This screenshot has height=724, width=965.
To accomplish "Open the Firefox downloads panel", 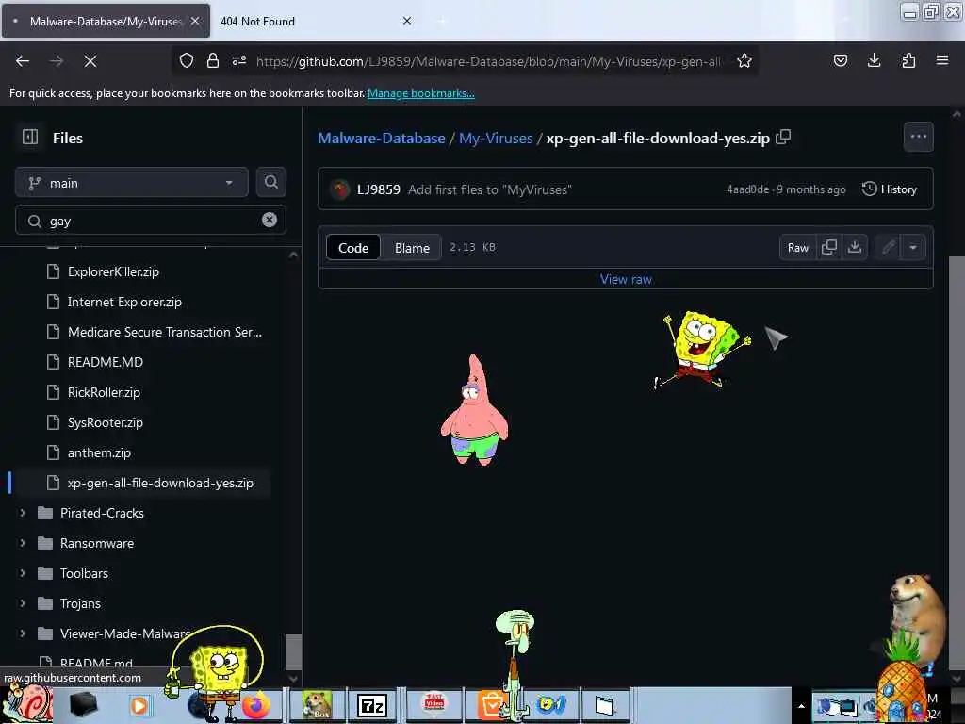I will tap(874, 60).
